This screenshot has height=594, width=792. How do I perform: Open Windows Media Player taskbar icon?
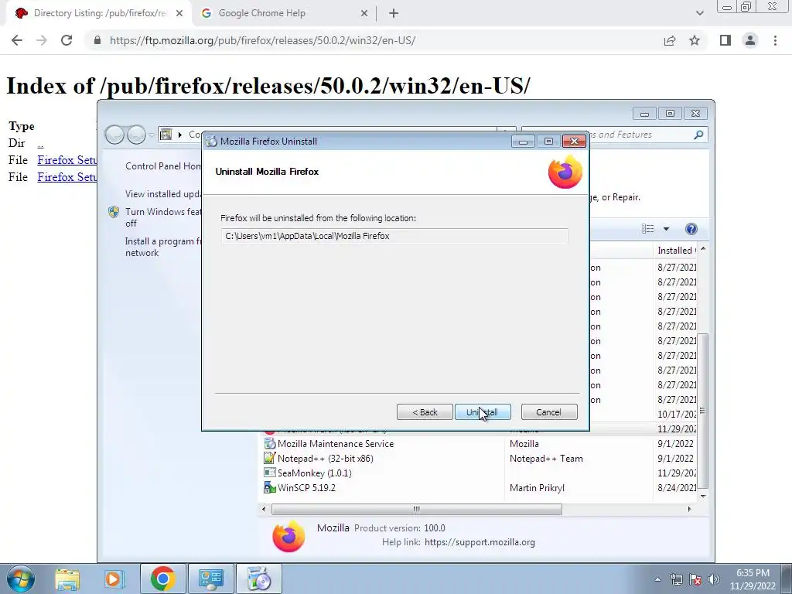coord(114,579)
